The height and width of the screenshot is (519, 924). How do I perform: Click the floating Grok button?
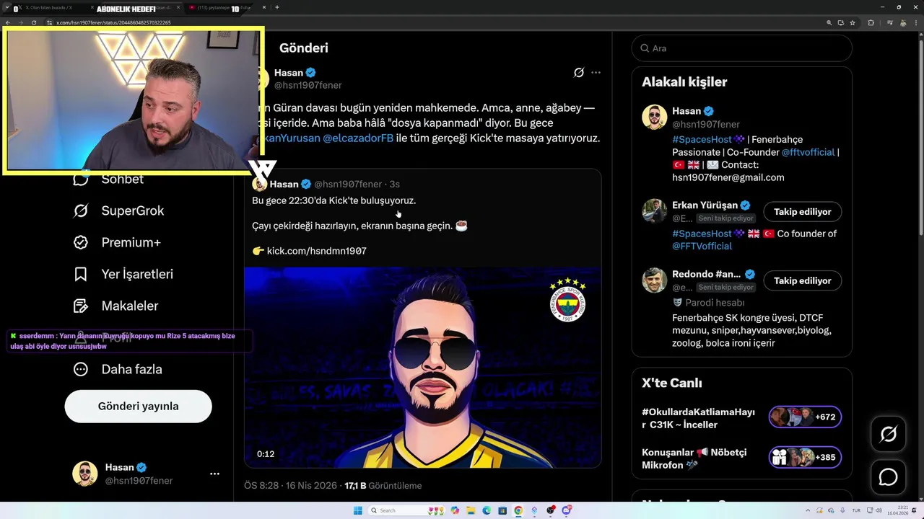click(x=888, y=434)
